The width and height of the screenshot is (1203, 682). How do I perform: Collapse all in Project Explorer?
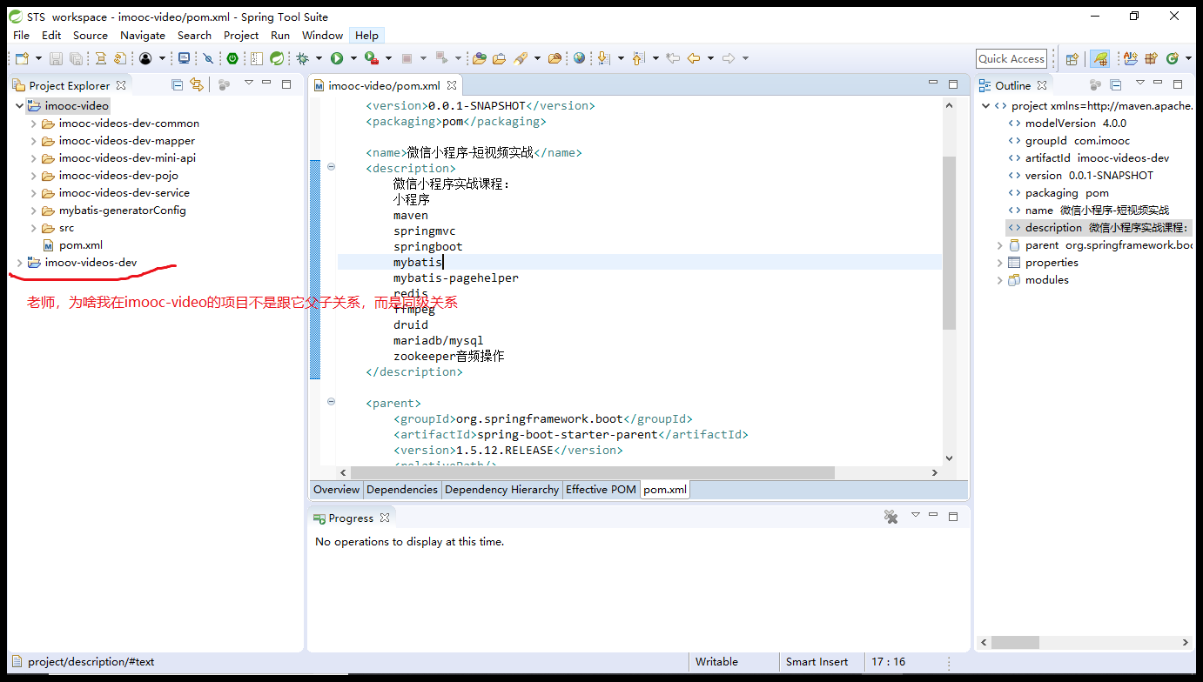(178, 84)
